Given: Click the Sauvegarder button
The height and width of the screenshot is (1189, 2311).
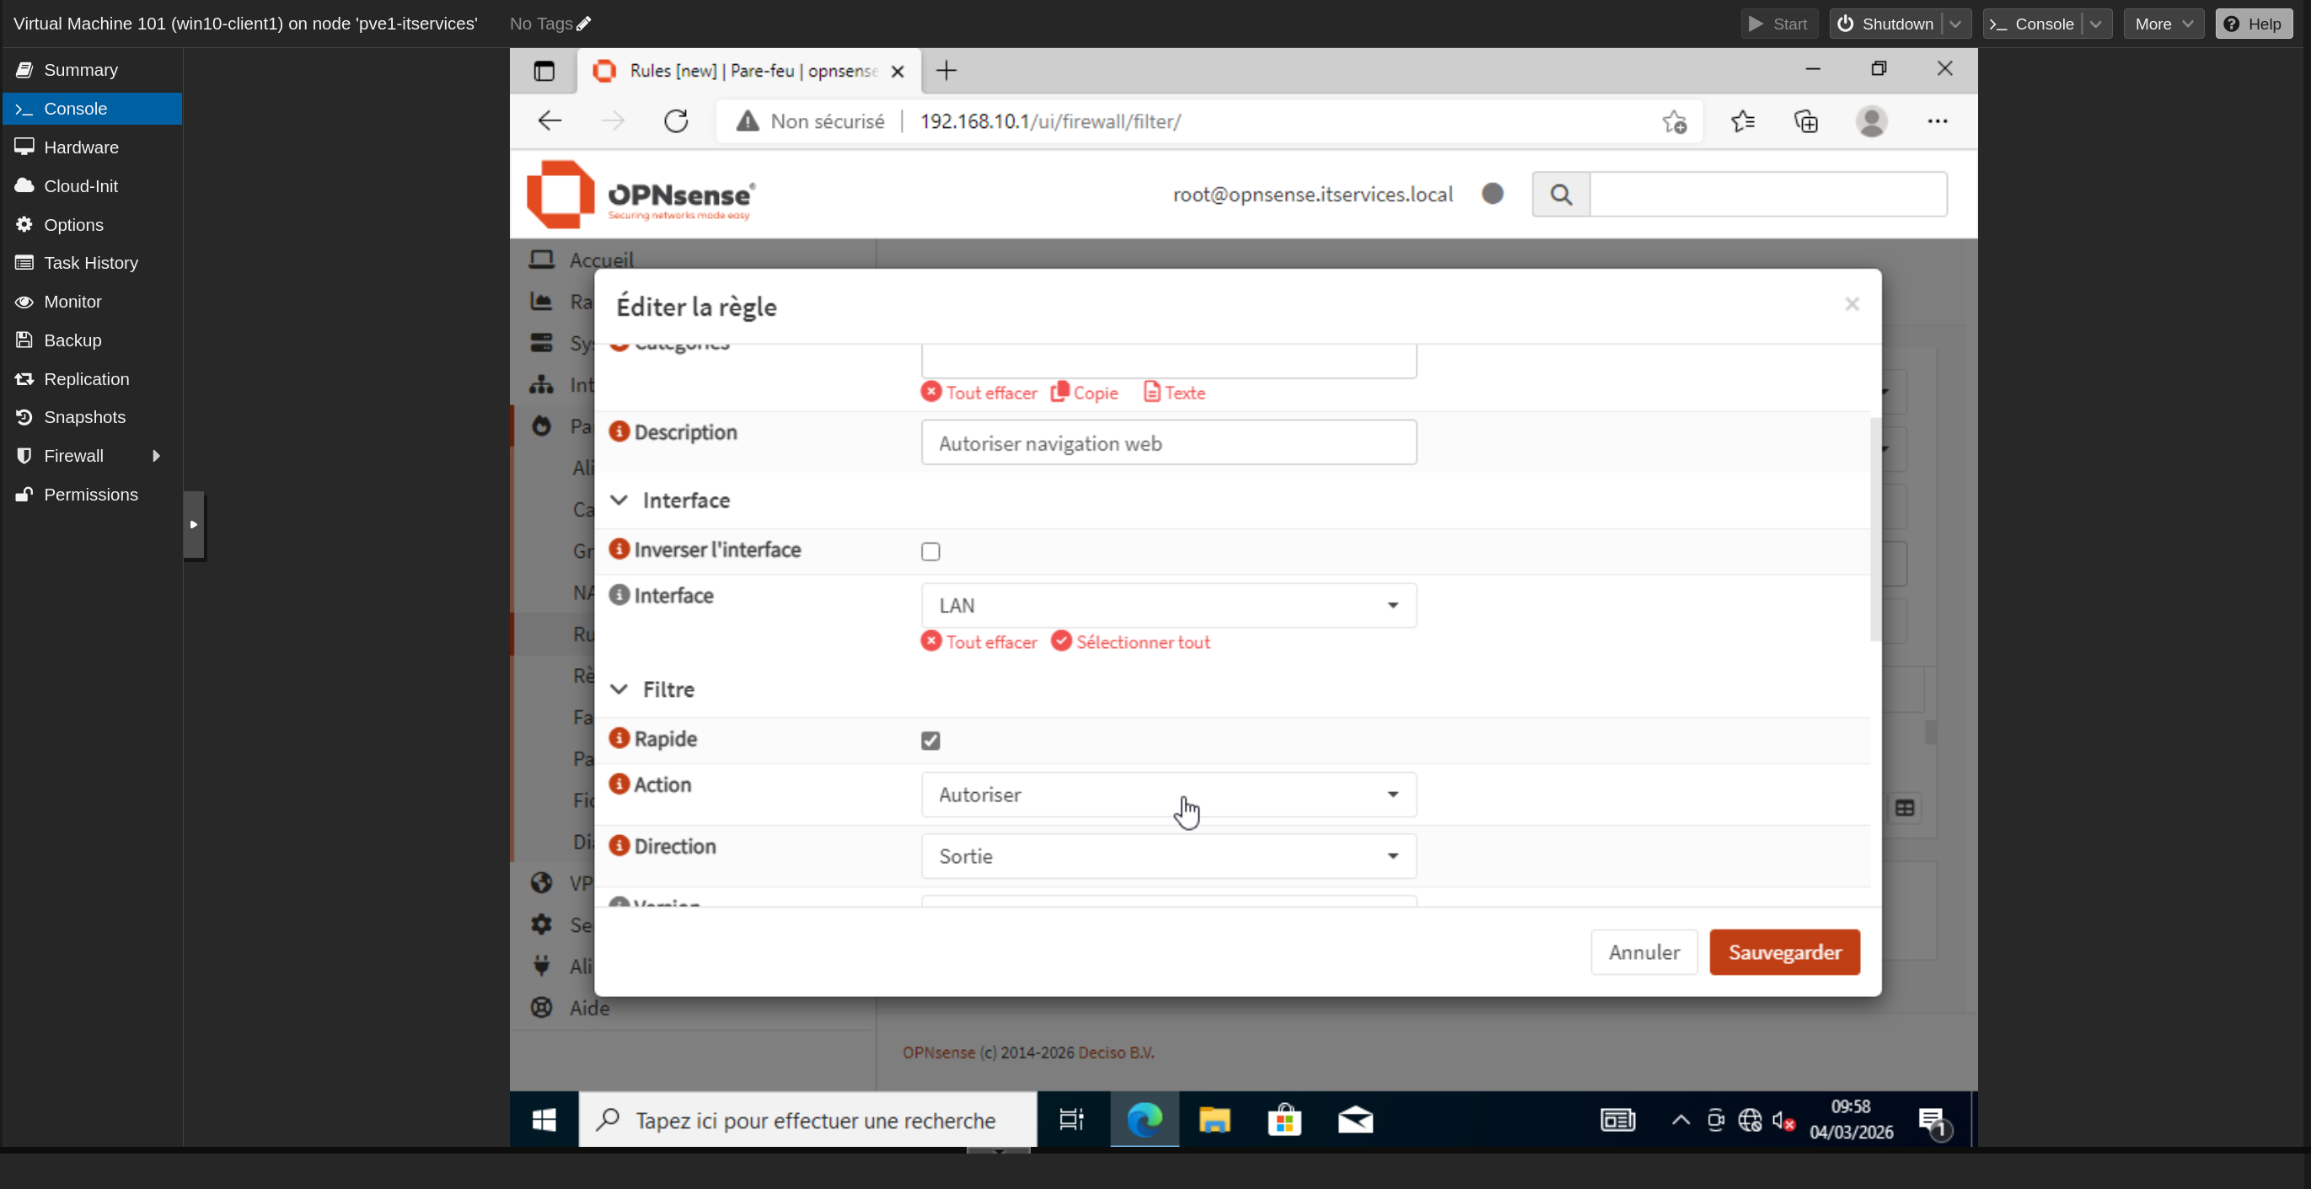Looking at the screenshot, I should 1783,952.
